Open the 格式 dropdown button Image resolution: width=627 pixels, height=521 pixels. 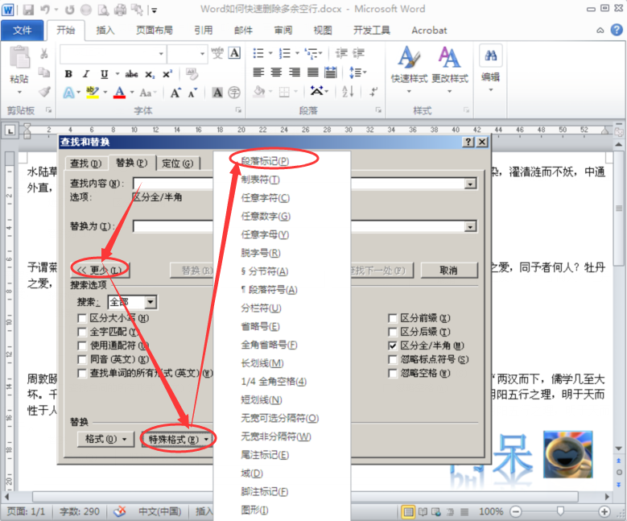105,439
